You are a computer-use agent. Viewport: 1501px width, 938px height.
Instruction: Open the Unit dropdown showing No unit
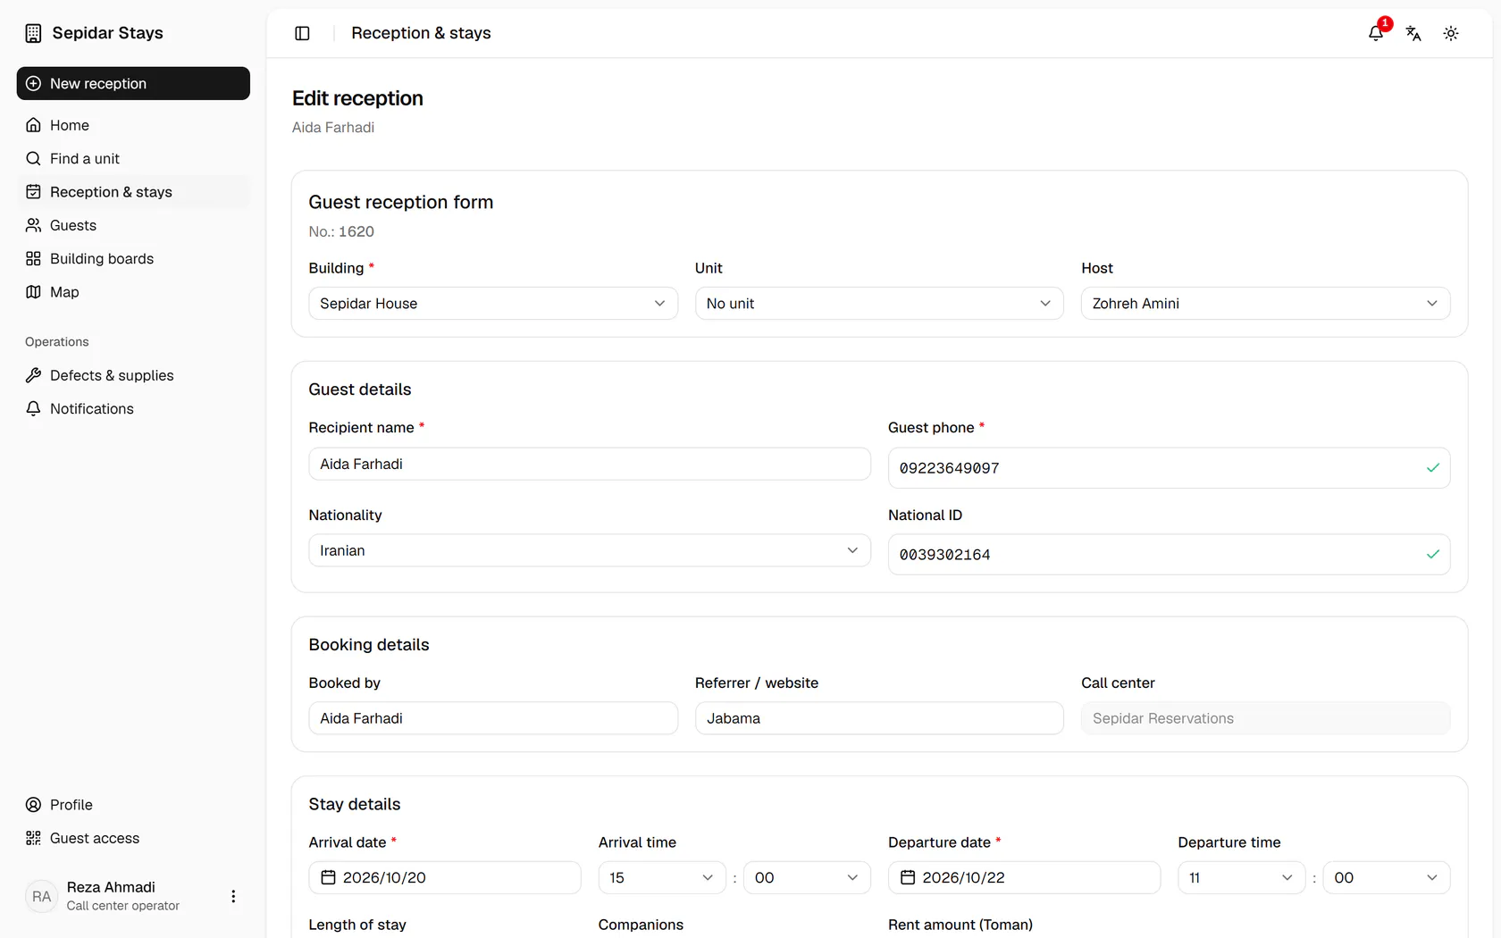point(879,304)
